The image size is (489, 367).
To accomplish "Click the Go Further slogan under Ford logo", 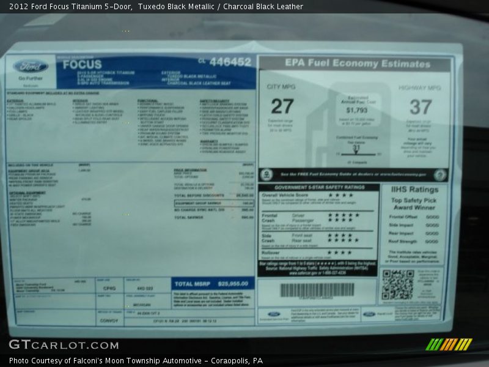I will pos(30,78).
